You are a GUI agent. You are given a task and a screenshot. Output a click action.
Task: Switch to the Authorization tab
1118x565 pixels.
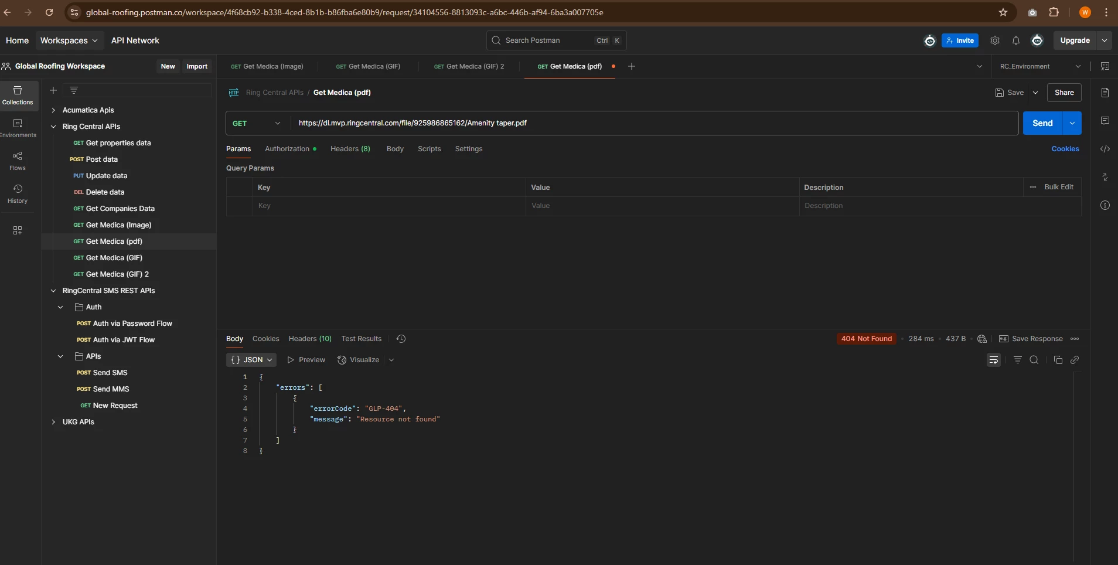pyautogui.click(x=291, y=149)
